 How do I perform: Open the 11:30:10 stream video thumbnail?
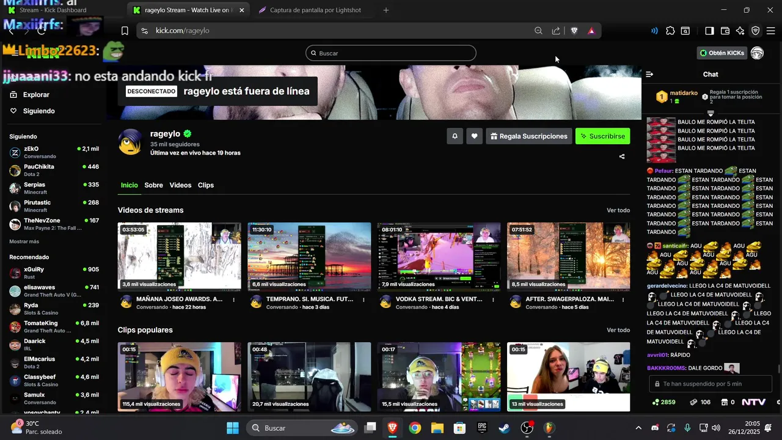pyautogui.click(x=309, y=256)
